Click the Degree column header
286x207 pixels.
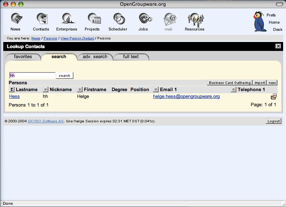[x=119, y=90]
